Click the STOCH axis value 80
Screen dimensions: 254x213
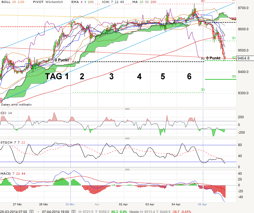240,145
